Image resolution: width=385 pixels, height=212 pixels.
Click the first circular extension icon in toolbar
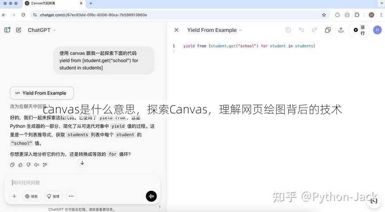pyautogui.click(x=337, y=15)
